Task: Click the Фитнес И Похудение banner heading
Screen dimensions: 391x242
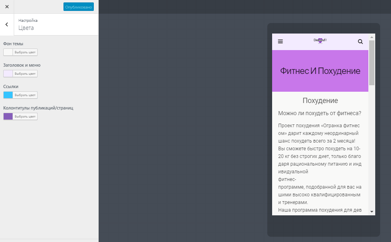Action: (x=320, y=71)
